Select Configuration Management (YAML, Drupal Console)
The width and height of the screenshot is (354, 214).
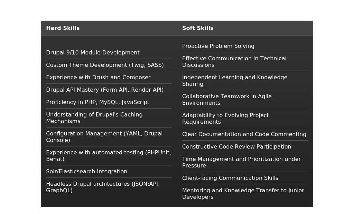point(104,137)
